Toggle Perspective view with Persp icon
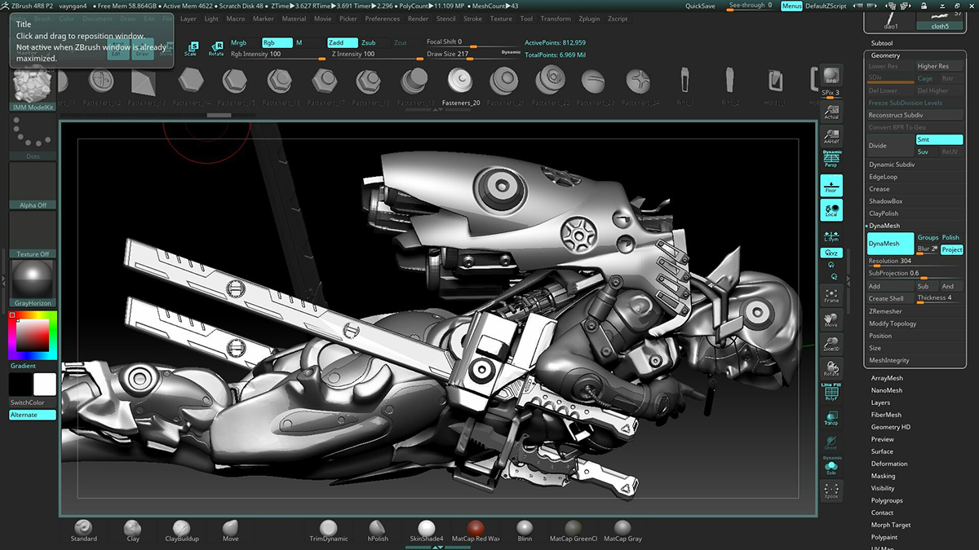979x550 pixels. tap(831, 159)
